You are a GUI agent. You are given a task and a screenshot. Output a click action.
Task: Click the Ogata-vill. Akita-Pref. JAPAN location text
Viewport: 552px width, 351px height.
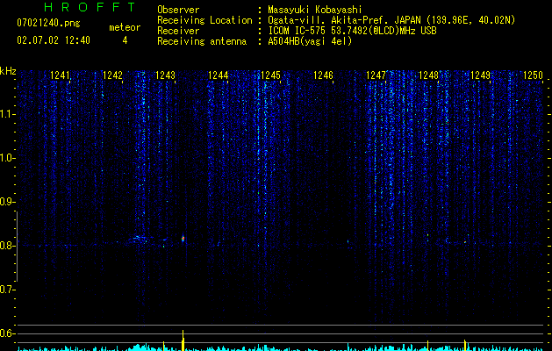[391, 20]
